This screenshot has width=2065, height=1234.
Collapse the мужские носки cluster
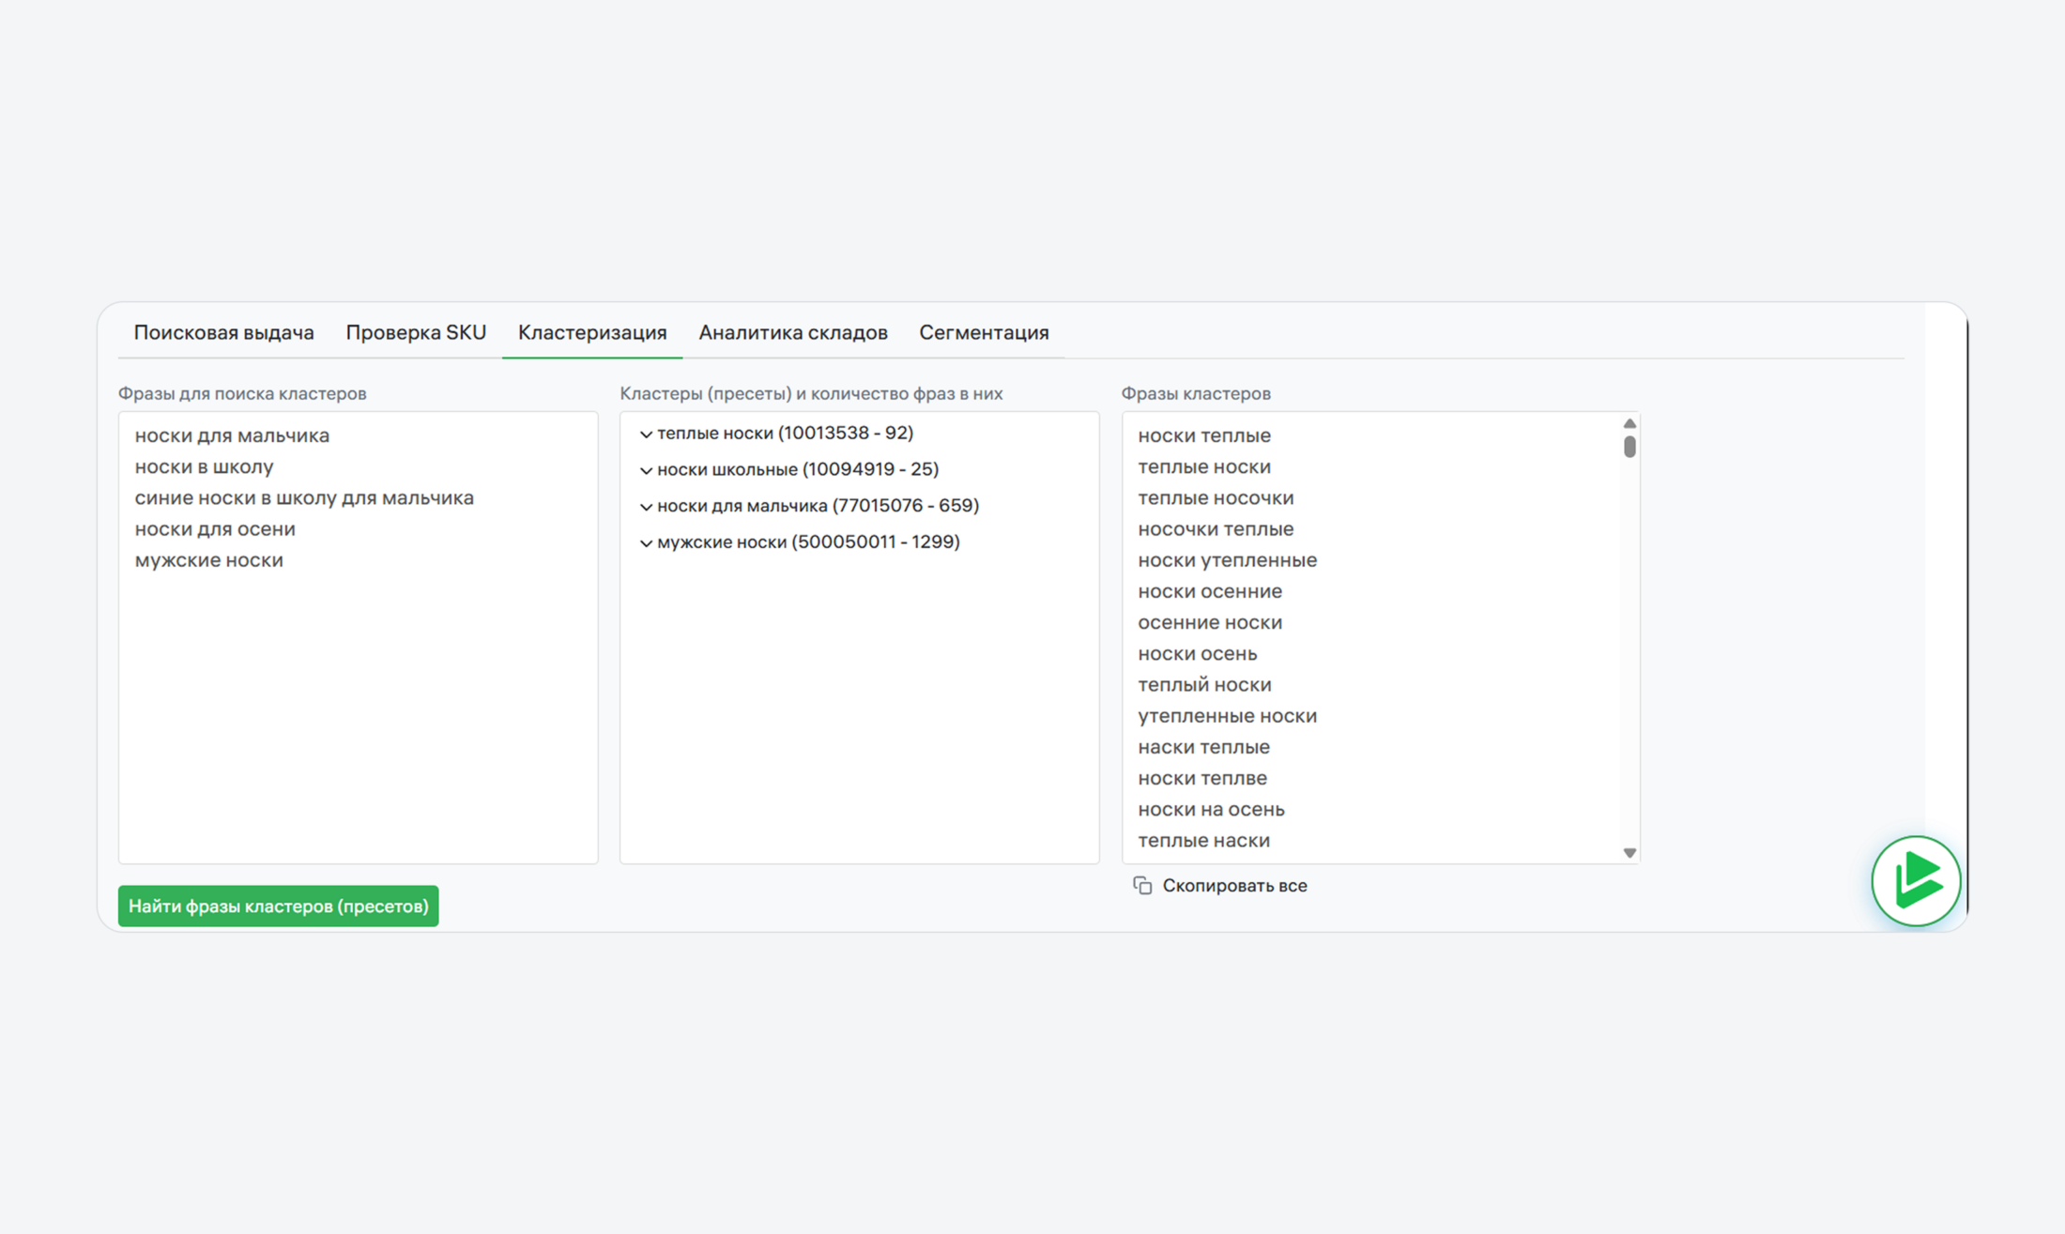point(646,541)
